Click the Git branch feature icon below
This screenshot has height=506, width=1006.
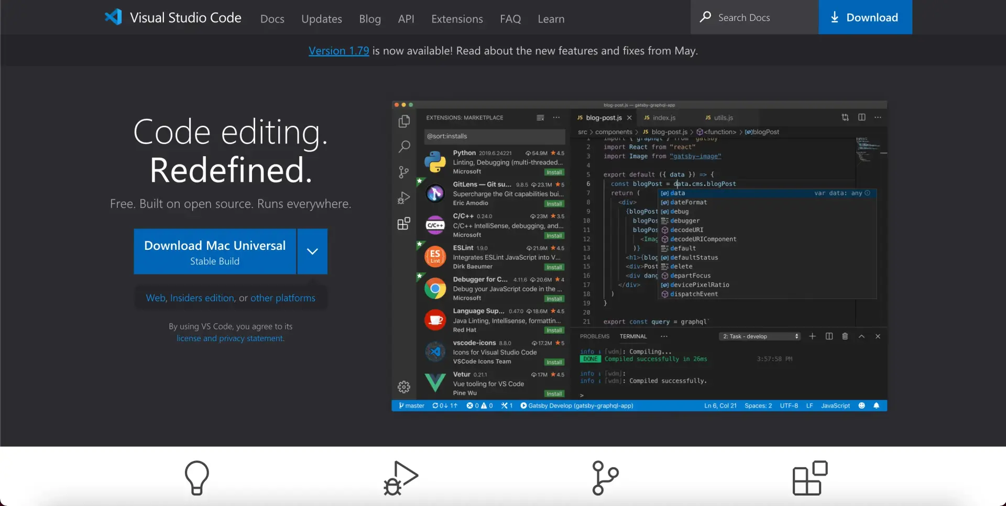605,478
